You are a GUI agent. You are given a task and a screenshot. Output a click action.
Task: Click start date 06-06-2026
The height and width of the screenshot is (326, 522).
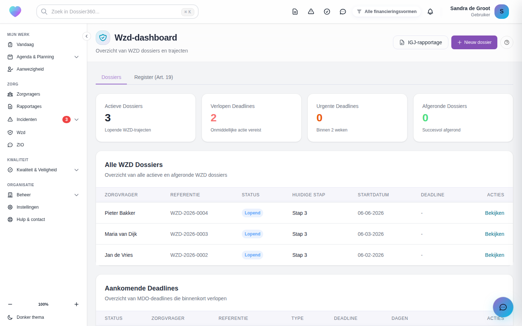pos(370,213)
